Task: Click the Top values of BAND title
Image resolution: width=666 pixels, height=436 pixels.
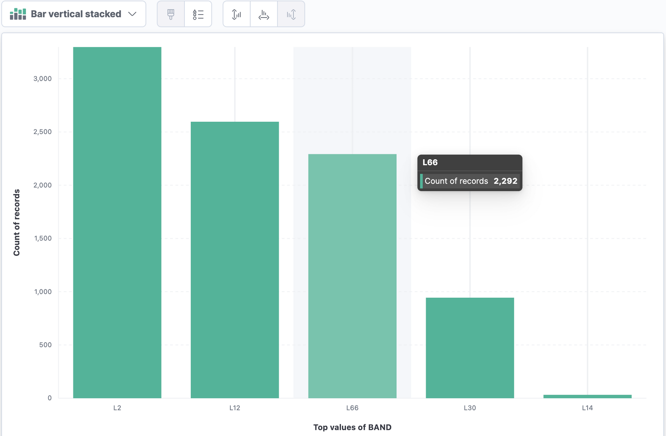Action: [x=352, y=427]
